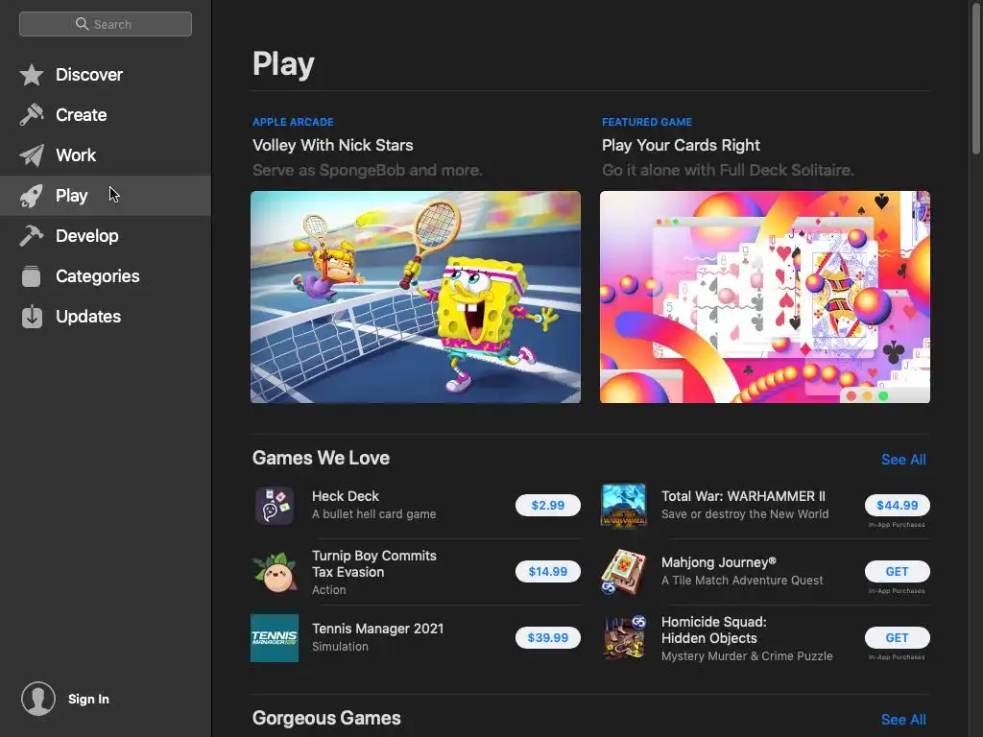Show the Updates section
Image resolution: width=983 pixels, height=737 pixels.
[x=106, y=317]
